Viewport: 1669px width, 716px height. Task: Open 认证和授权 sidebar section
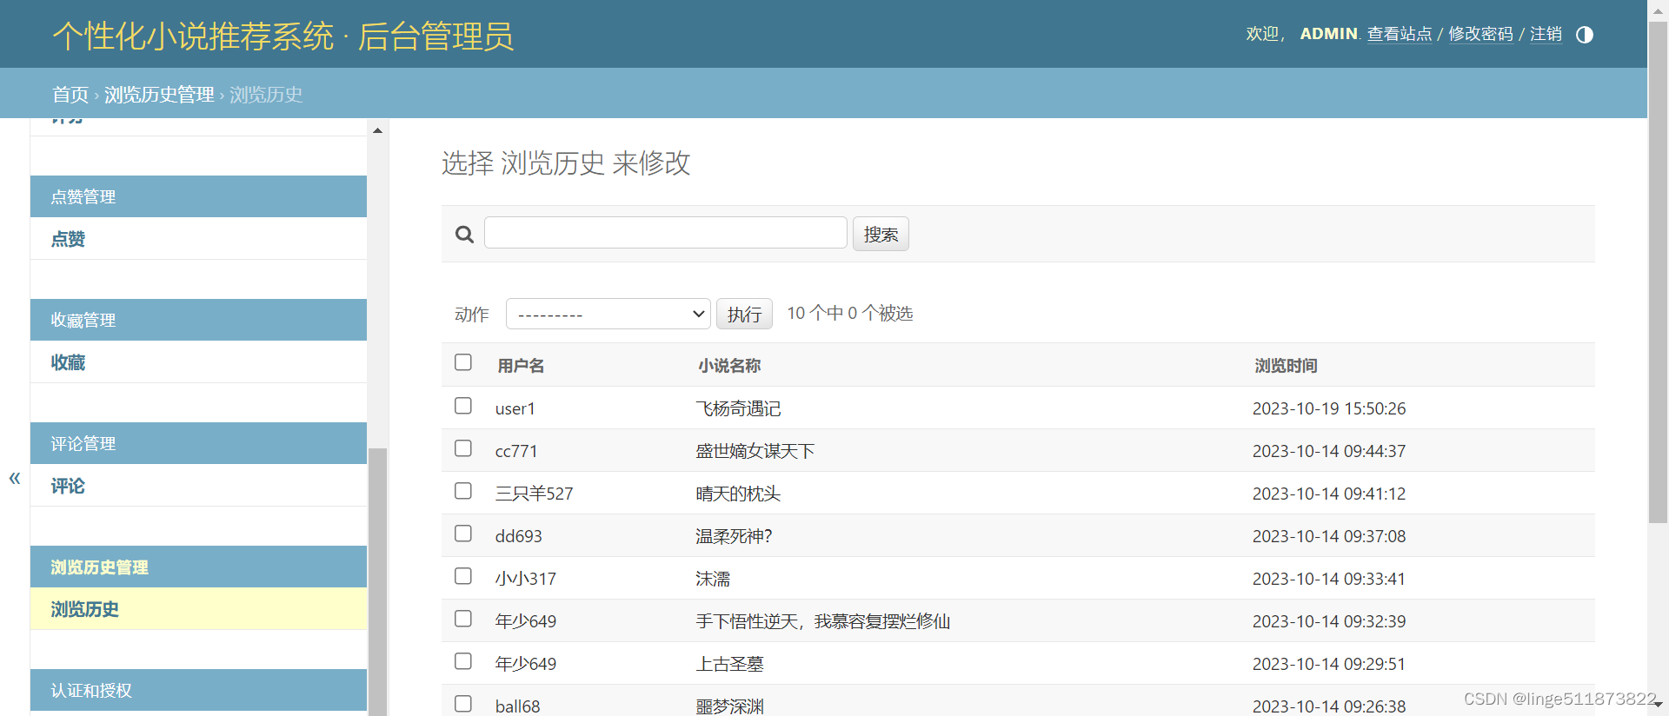click(x=198, y=690)
